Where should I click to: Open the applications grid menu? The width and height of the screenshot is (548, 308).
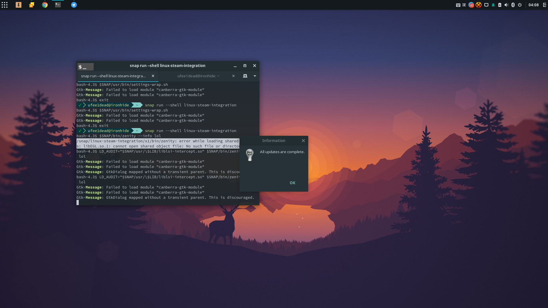[x=5, y=5]
